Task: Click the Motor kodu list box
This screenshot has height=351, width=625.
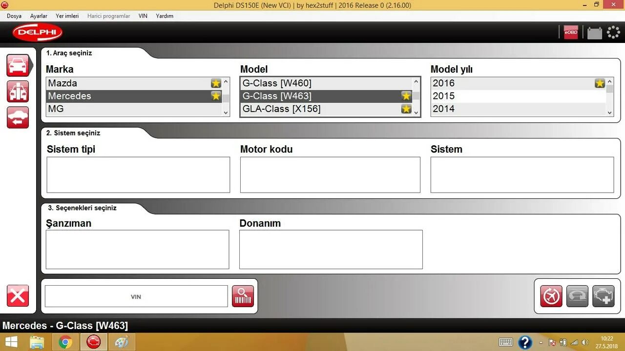Action: click(x=330, y=175)
